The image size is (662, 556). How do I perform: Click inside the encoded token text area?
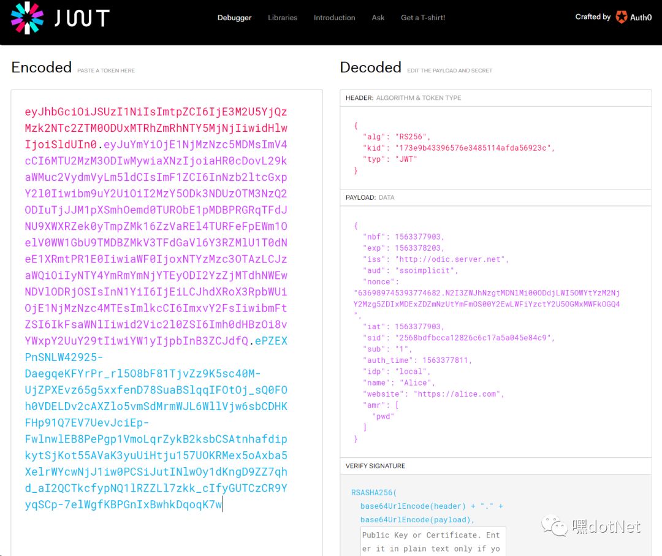coord(167,322)
